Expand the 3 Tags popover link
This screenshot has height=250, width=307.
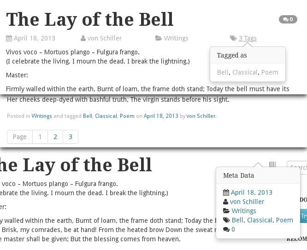(x=248, y=39)
